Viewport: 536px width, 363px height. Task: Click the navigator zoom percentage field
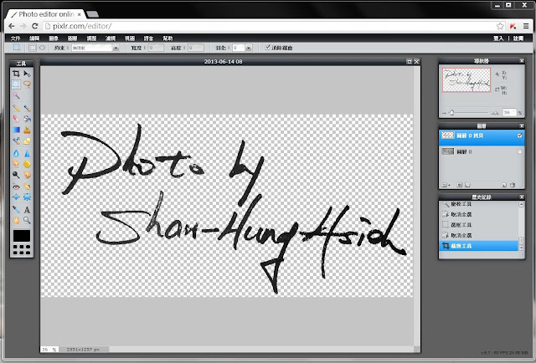point(509,112)
